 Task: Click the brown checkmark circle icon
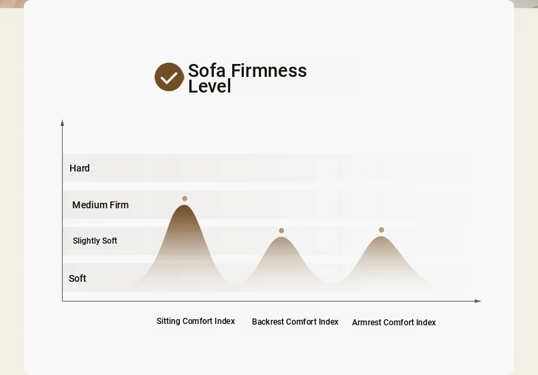click(x=169, y=77)
